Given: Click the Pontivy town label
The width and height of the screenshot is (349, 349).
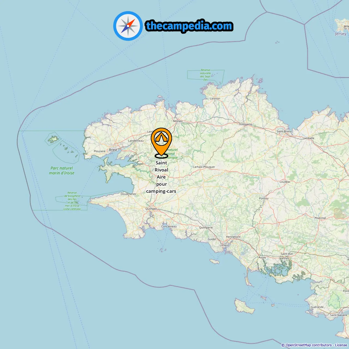Looking at the screenshot, I should click(x=264, y=198).
